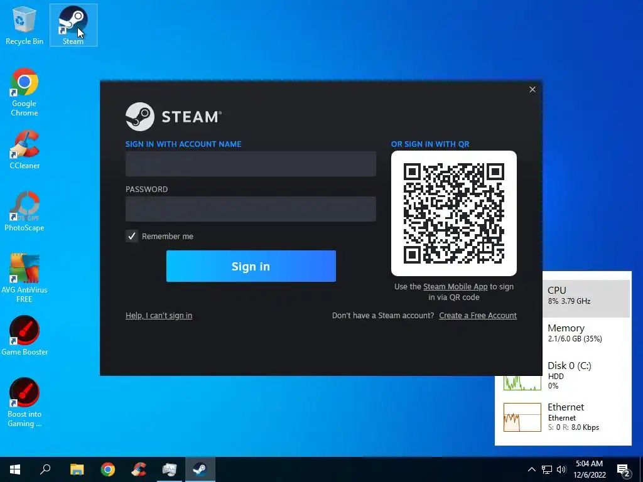Image resolution: width=643 pixels, height=482 pixels.
Task: Select CPU in the performance panel
Action: [586, 298]
